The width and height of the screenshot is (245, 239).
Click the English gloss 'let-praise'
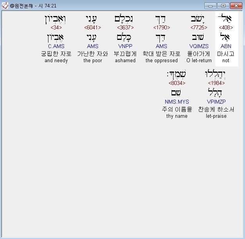click(216, 116)
